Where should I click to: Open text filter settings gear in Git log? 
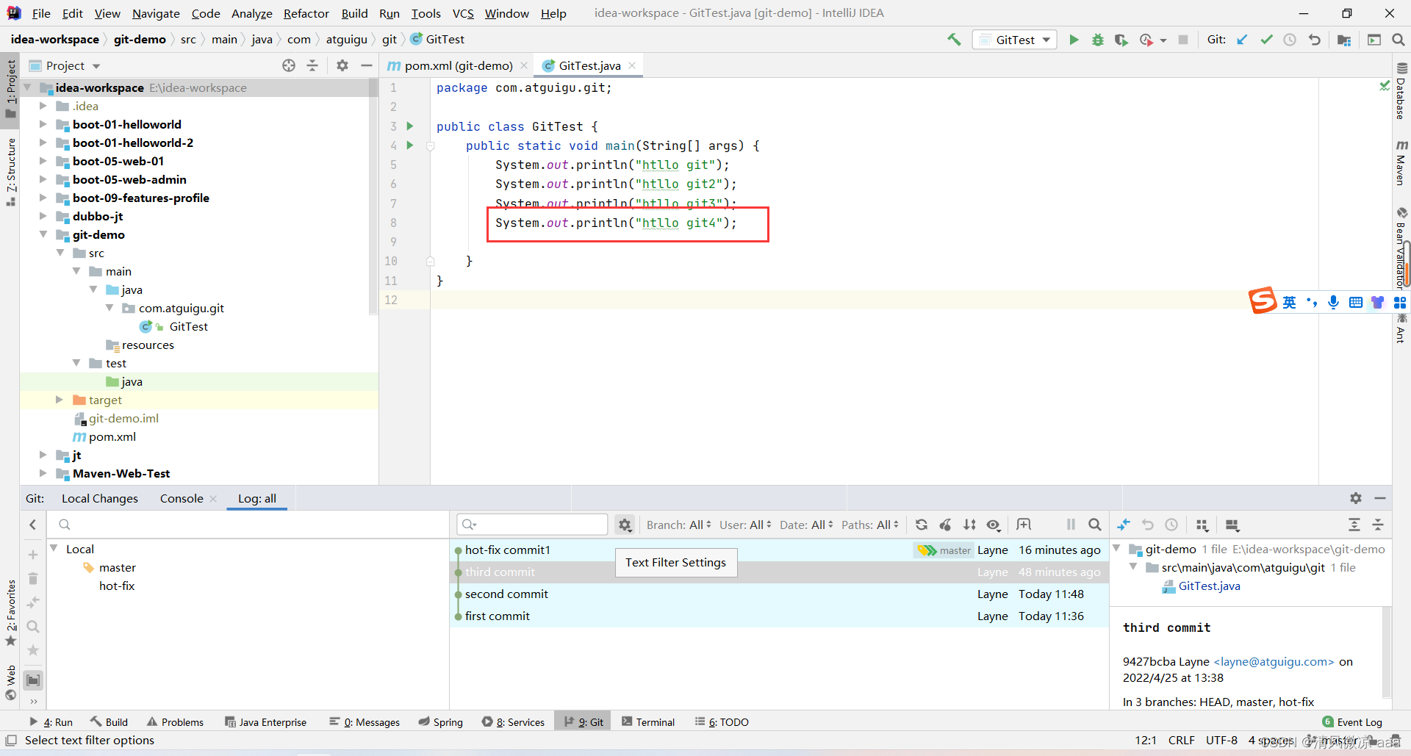tap(625, 525)
